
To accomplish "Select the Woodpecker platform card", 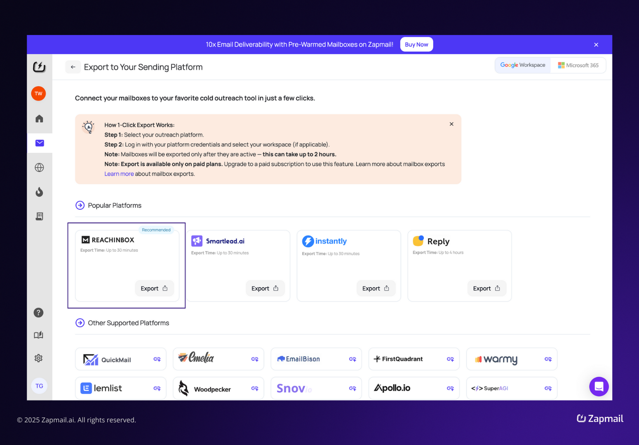I will click(218, 388).
